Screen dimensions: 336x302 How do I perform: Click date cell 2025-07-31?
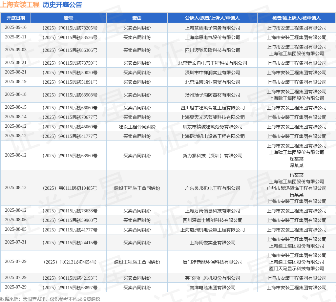point(16,242)
